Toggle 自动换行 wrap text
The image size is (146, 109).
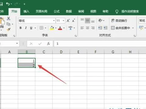click(x=119, y=21)
